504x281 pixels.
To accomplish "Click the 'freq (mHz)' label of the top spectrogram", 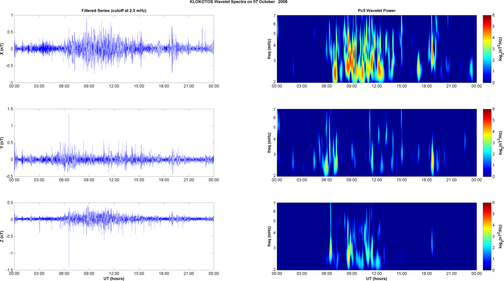I will pos(270,49).
